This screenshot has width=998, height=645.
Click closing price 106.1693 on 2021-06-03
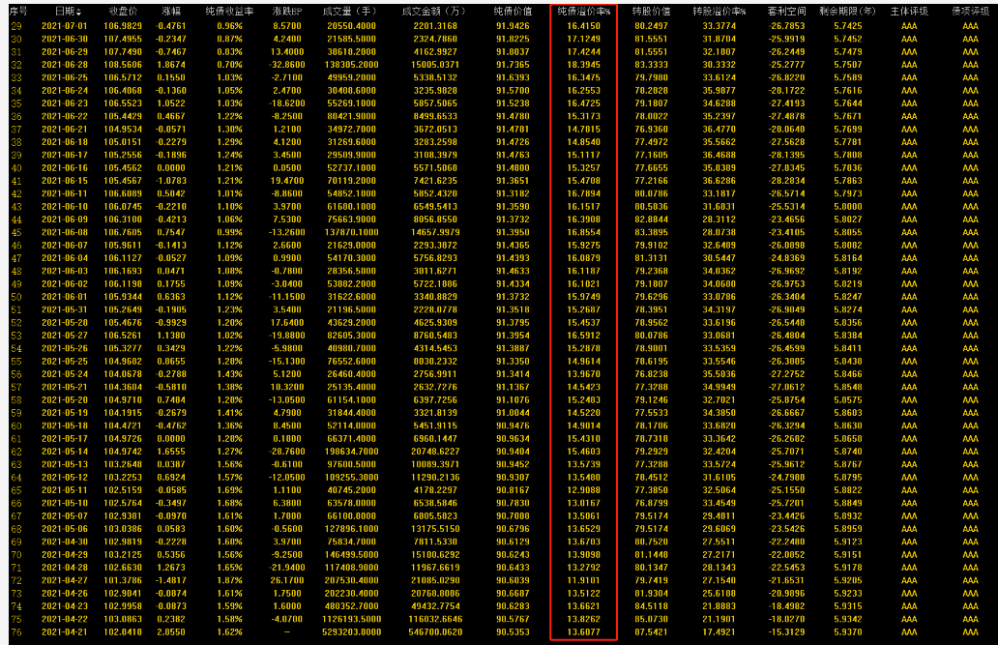click(x=123, y=271)
